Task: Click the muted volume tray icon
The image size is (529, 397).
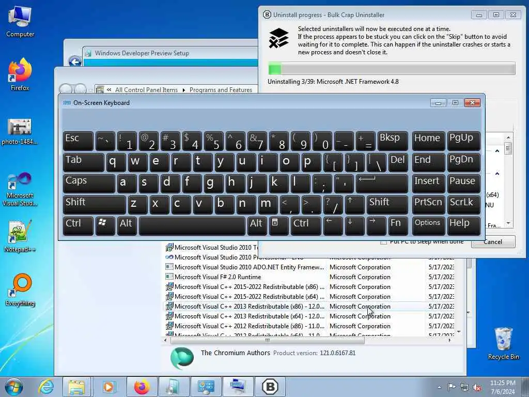Action: click(477, 388)
